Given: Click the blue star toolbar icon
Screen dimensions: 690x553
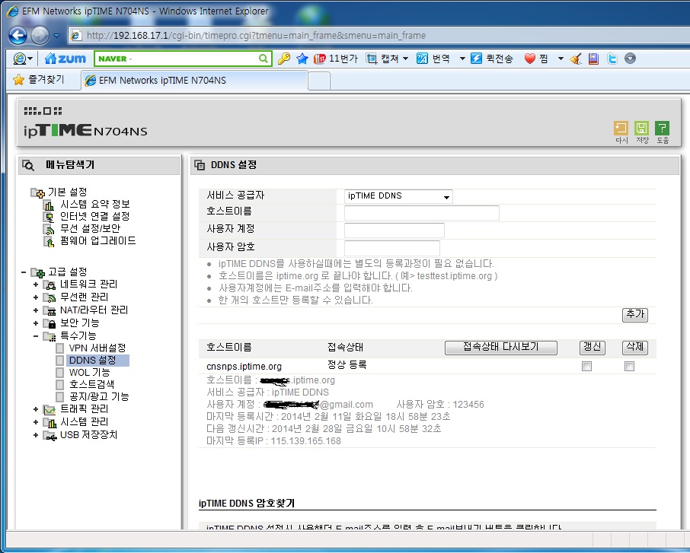Looking at the screenshot, I should tap(302, 59).
